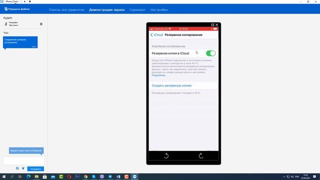Screen dimensions: 320x180
Task: Click the chat message input field
Action: (x=23, y=160)
